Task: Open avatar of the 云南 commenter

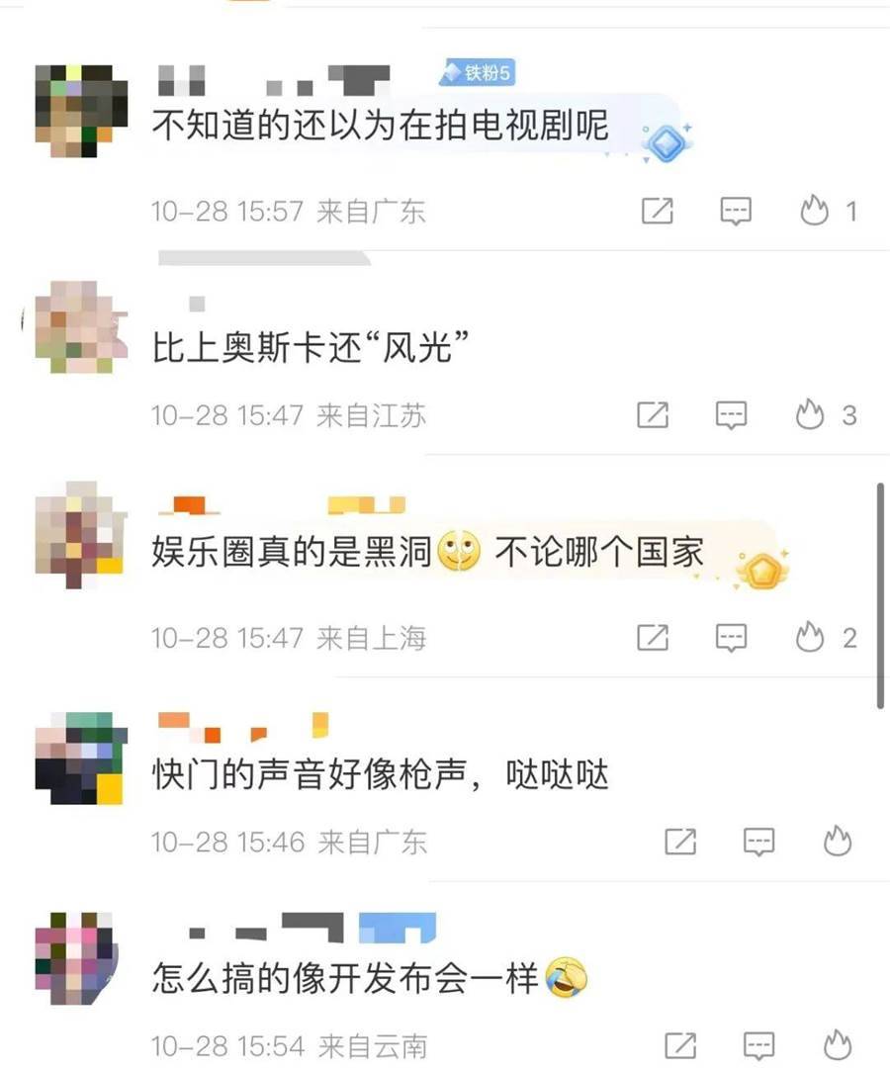Action: pyautogui.click(x=76, y=958)
